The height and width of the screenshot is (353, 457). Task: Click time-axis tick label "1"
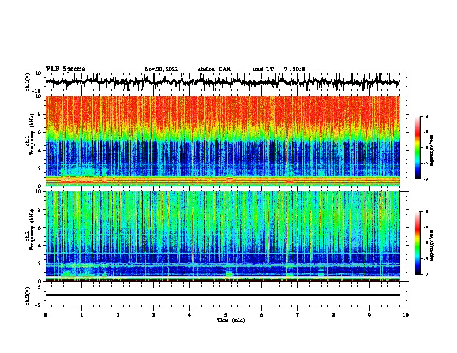(x=81, y=315)
